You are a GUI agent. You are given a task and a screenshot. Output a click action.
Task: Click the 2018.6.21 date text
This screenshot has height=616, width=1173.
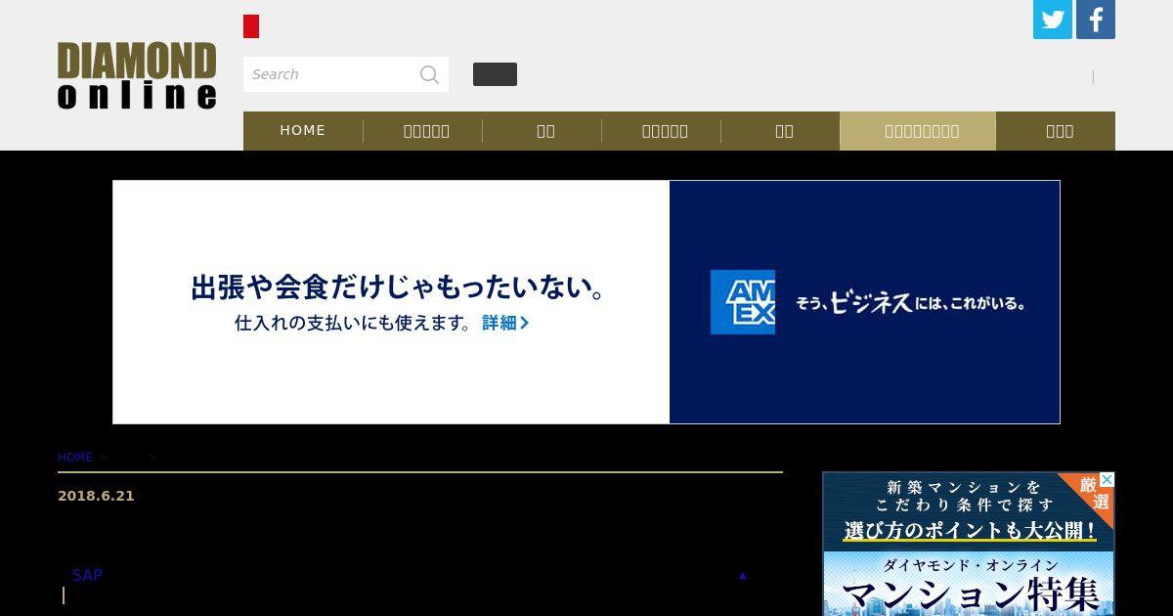96,496
